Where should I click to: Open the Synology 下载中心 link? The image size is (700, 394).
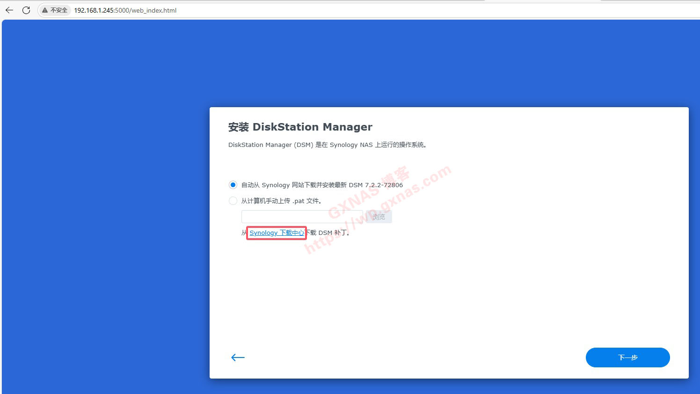[277, 233]
